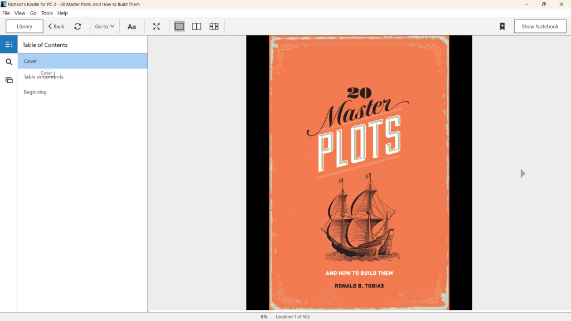Open the search panel icon in sidebar
Viewport: 571px width, 321px height.
[x=9, y=62]
